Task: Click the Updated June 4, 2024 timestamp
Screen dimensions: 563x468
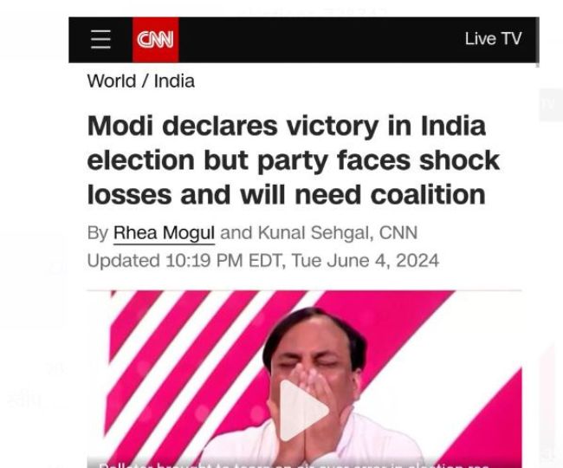Action: 262,260
